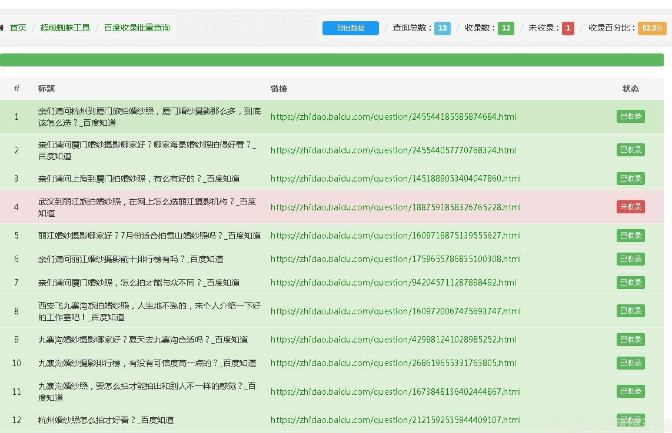Screen dimensions: 672x433
Task: Click the 导出数据 button
Action: [350, 28]
